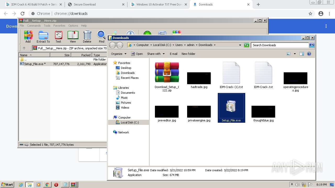Click the View book icon in WinRAR

[73, 37]
